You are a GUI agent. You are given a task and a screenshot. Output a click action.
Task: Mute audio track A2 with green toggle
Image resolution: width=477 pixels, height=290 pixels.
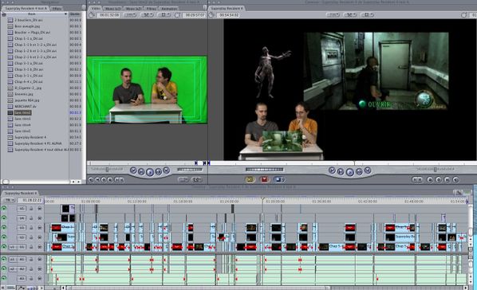point(4,269)
